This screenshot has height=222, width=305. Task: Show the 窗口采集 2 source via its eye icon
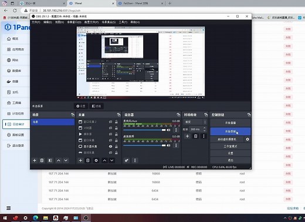tap(110, 122)
